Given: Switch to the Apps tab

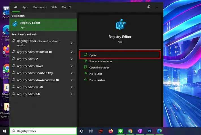Looking at the screenshot, I should (25, 7).
